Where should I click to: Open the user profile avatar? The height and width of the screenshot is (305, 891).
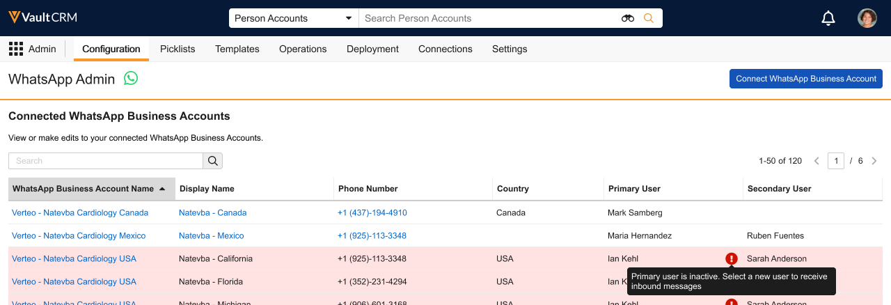click(867, 18)
